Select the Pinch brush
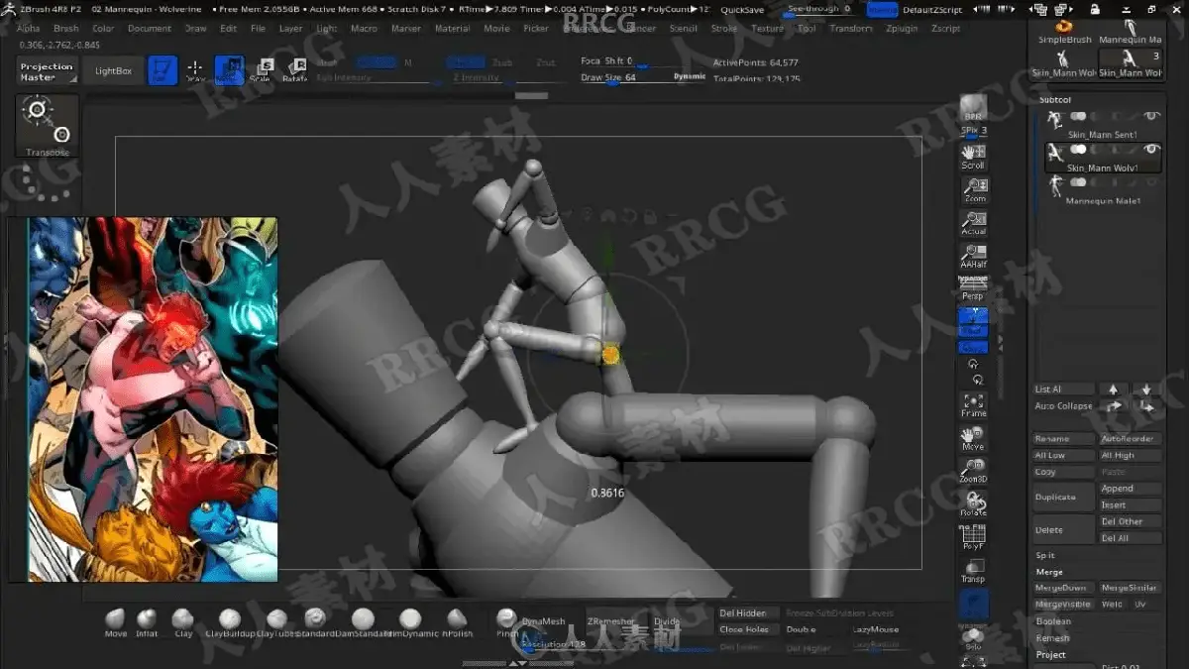 [x=506, y=621]
